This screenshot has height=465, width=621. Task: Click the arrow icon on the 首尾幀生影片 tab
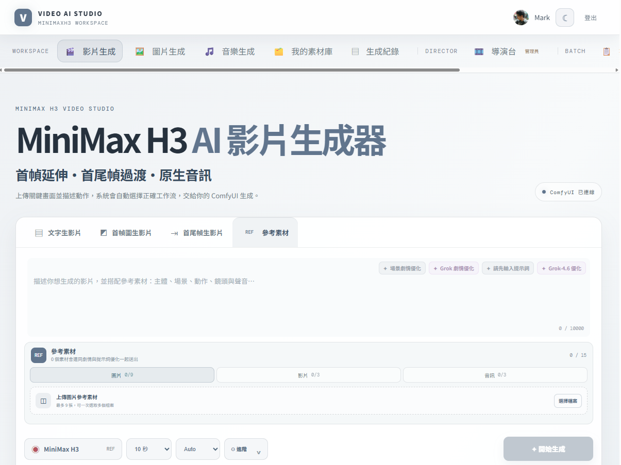click(174, 233)
